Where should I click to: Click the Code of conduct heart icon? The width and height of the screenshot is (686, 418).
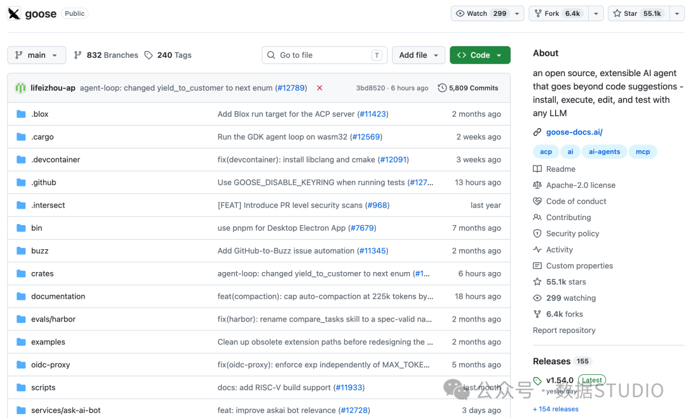537,201
